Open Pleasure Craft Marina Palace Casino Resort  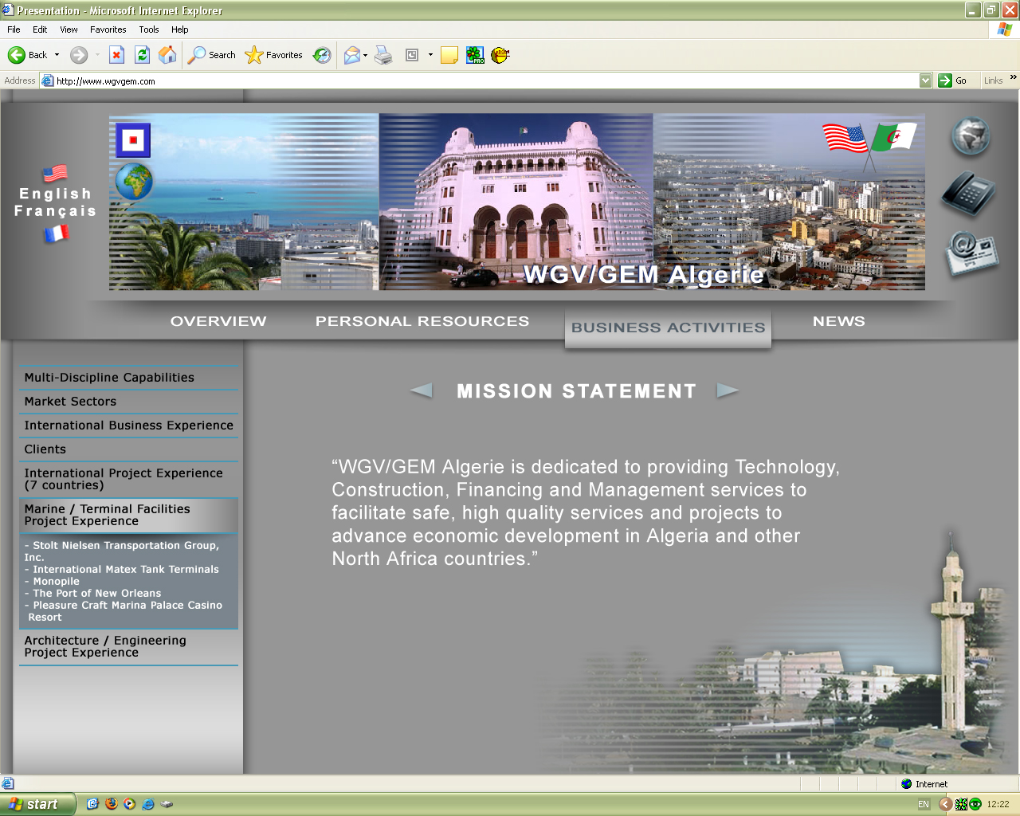(x=124, y=611)
